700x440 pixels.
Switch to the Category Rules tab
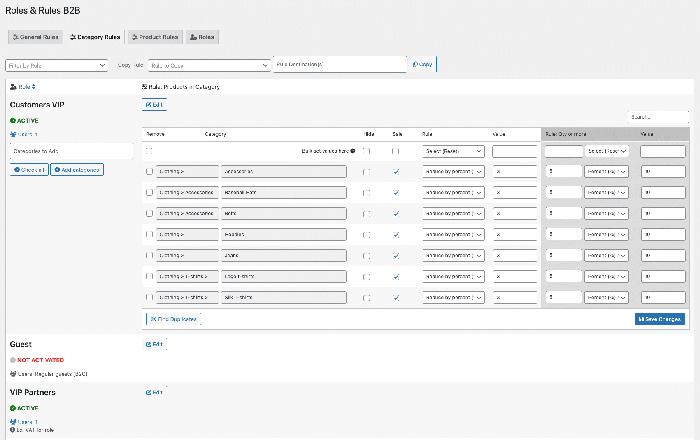pyautogui.click(x=95, y=37)
